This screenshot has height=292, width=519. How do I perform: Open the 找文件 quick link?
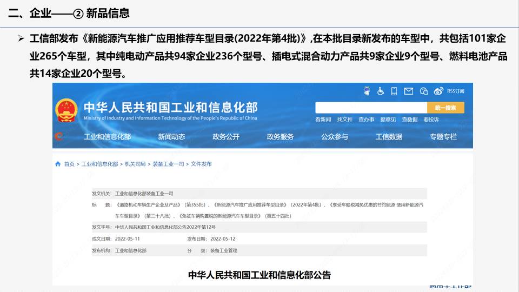(345, 120)
